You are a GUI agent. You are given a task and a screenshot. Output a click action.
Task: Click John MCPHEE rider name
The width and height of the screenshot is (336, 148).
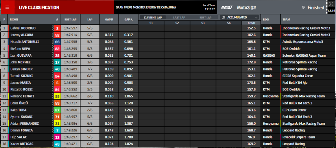[x=20, y=63]
